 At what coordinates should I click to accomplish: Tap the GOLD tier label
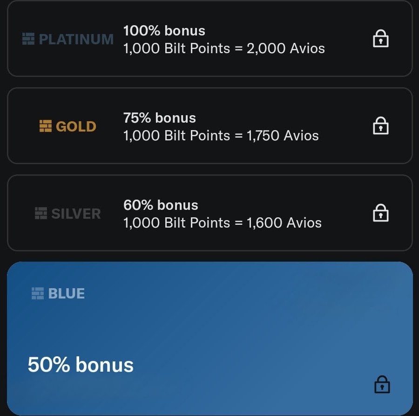click(76, 126)
